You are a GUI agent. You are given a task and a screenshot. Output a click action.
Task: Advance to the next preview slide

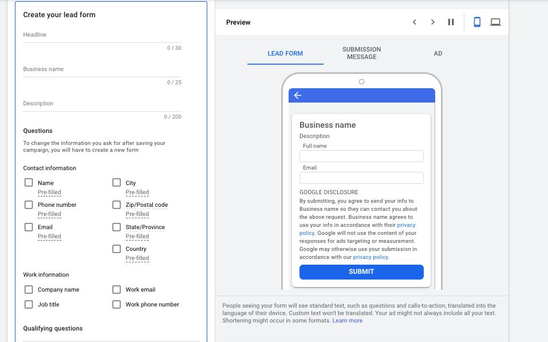click(x=433, y=22)
